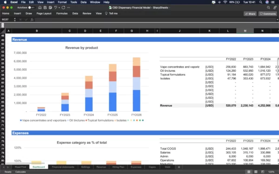
Task: Open the Review ribbon tab
Action: (x=87, y=13)
